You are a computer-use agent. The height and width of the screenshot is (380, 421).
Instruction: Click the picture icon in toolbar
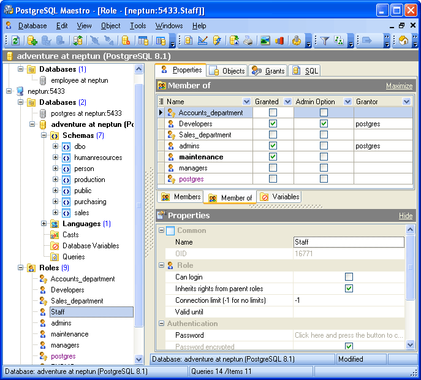coord(265,41)
